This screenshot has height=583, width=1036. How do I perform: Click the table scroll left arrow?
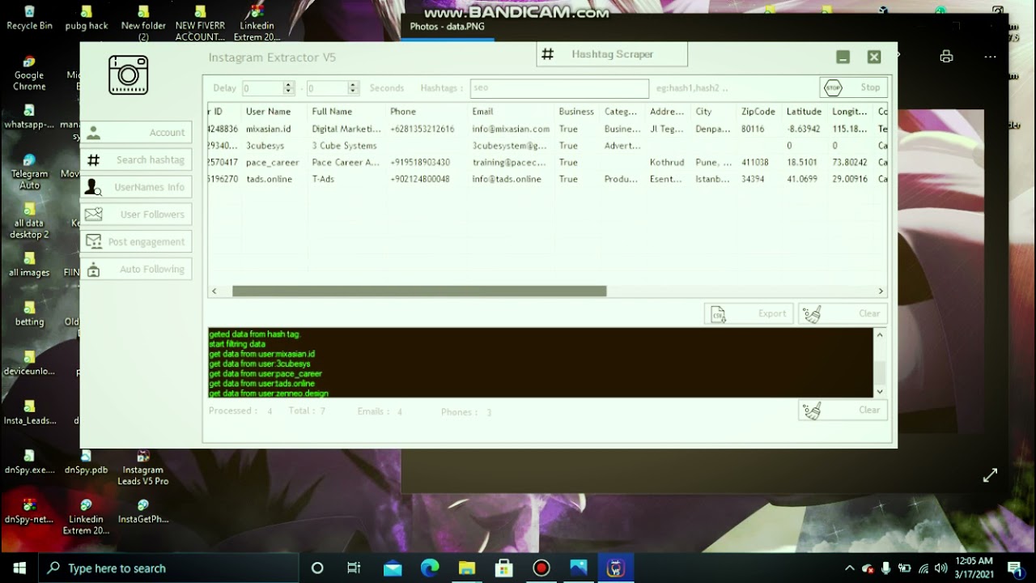coord(214,291)
